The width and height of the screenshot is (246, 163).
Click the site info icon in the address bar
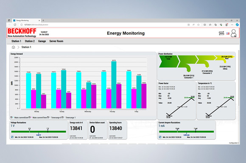[22, 24]
